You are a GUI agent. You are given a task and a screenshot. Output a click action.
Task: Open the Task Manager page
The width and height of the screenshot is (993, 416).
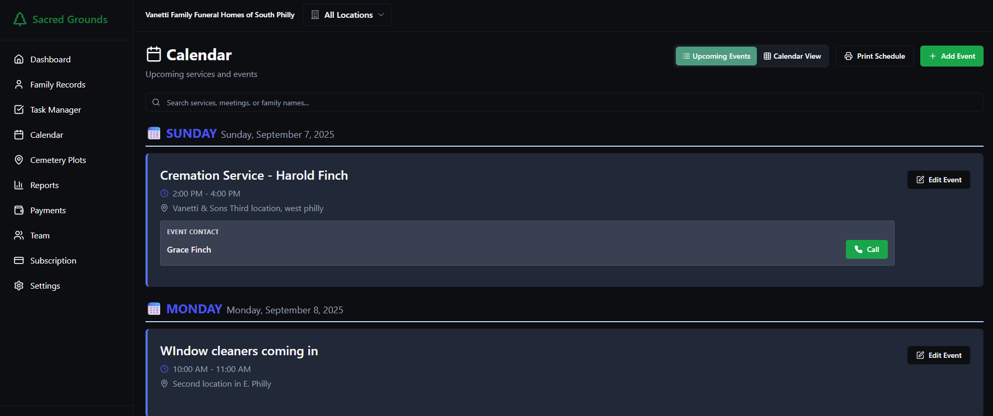coord(55,110)
